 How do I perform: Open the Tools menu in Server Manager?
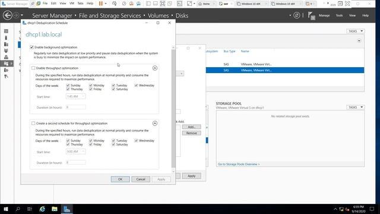click(x=339, y=15)
